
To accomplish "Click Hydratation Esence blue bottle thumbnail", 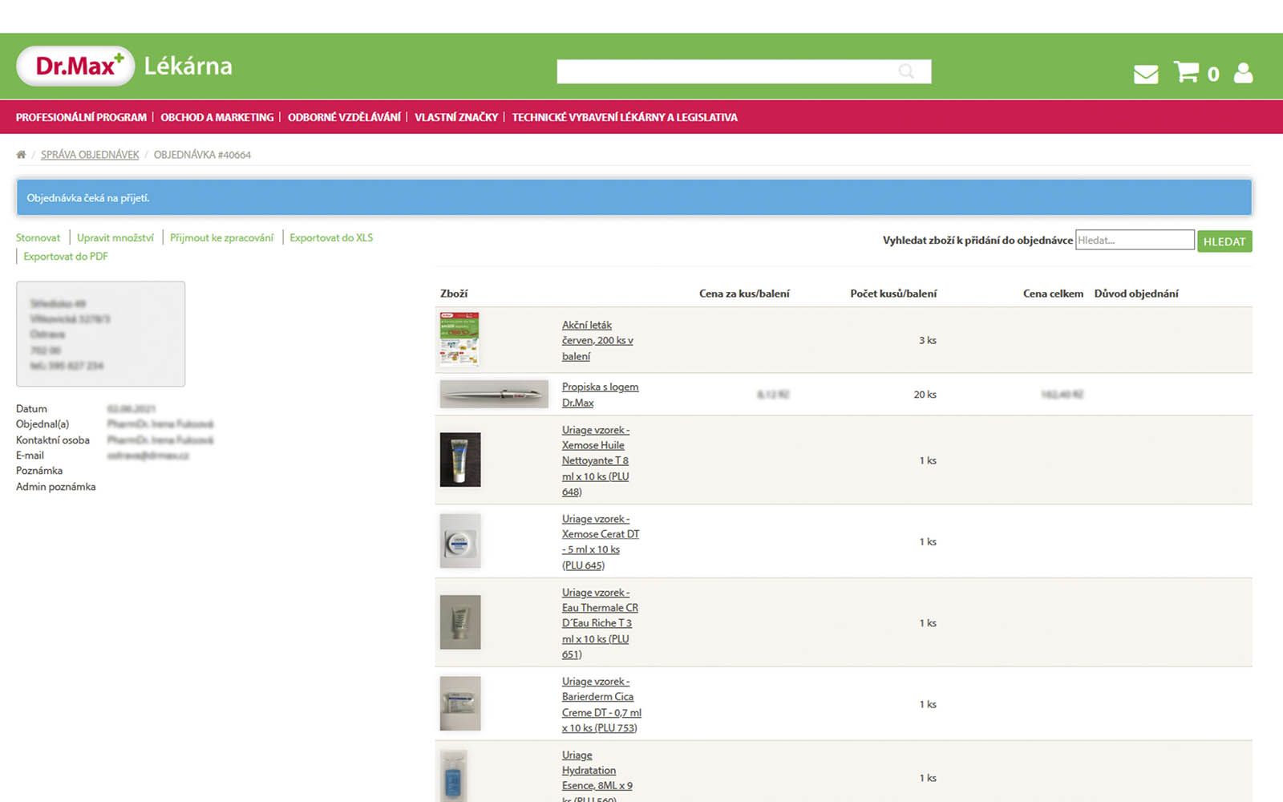I will pyautogui.click(x=454, y=776).
